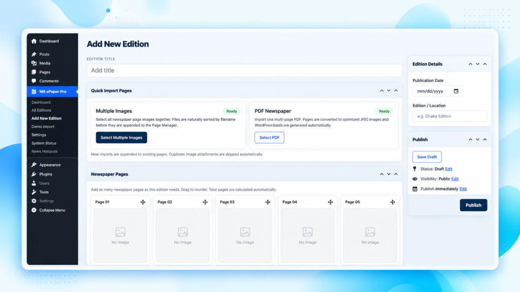The width and height of the screenshot is (520, 292).
Task: Click the schedule calendar icon in Publish box
Action: [x=415, y=189]
